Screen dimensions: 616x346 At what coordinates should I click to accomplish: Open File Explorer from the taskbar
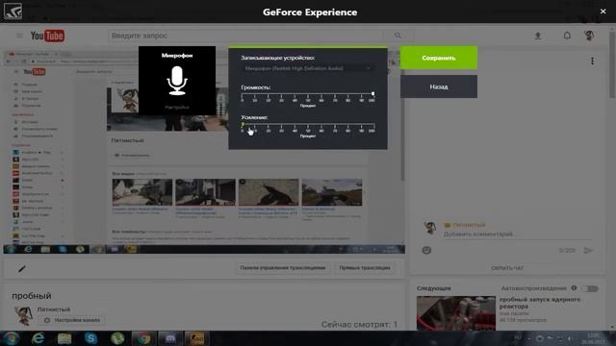64,338
